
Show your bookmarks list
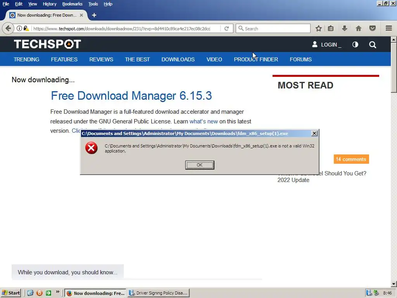coord(331,28)
